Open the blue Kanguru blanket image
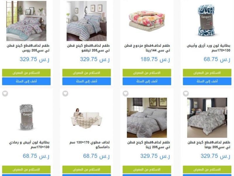The image size is (234, 176). [x=207, y=20]
